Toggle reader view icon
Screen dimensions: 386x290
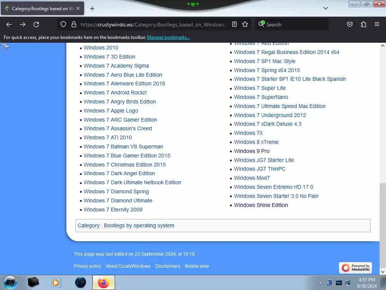click(234, 25)
